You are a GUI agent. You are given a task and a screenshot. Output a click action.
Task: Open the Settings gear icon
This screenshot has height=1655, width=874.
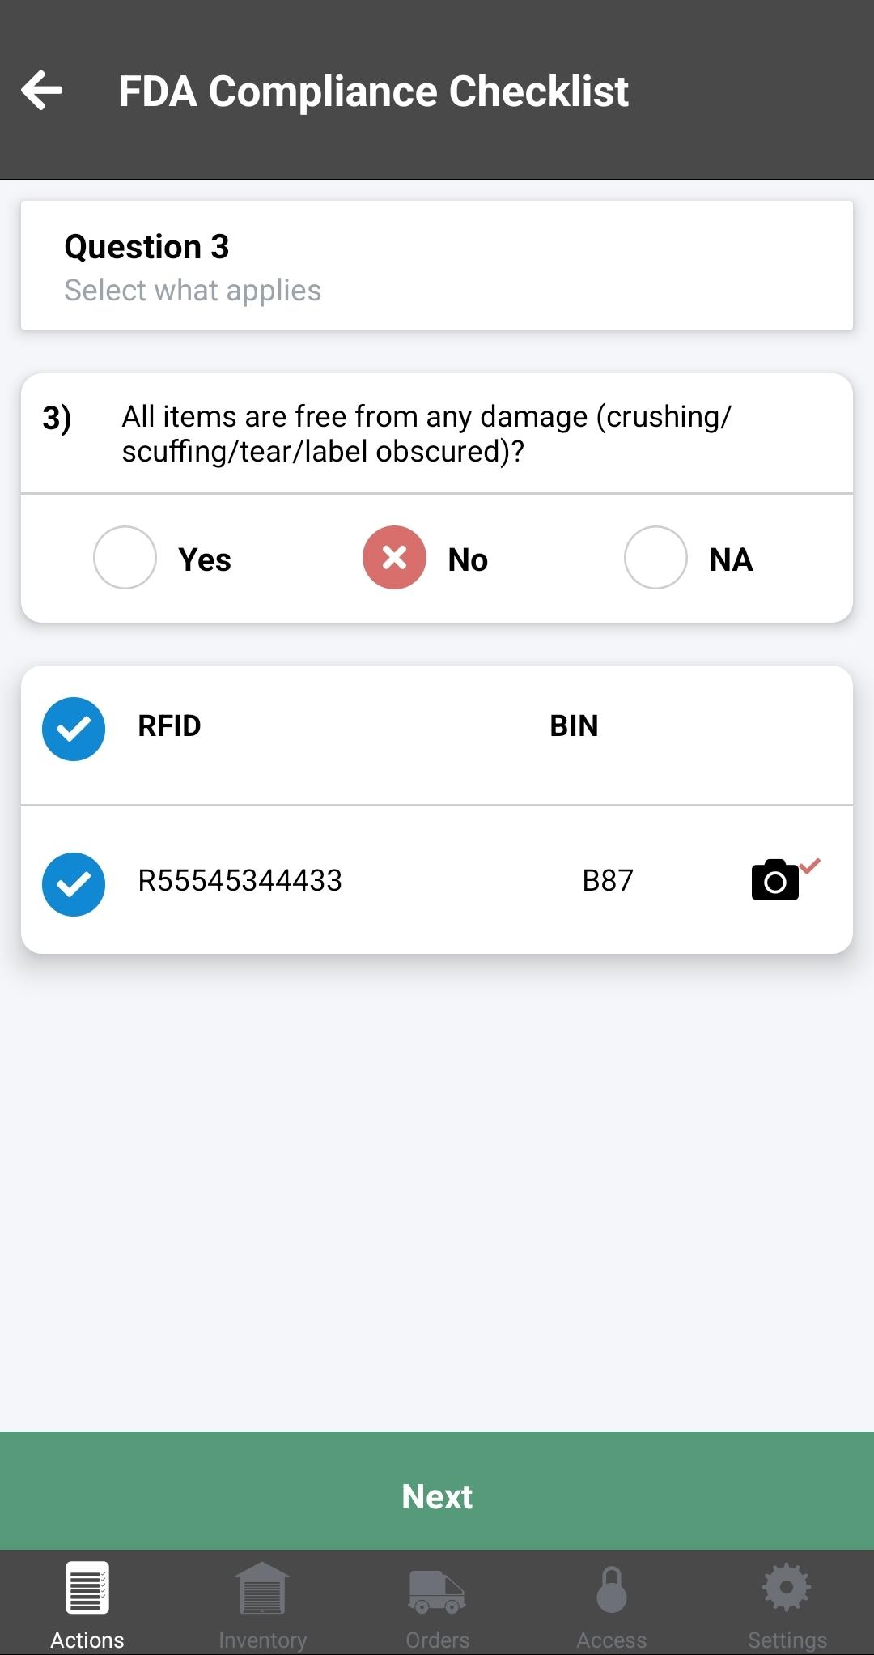pyautogui.click(x=787, y=1587)
